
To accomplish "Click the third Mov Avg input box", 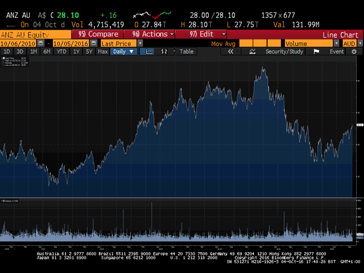I will (x=274, y=43).
